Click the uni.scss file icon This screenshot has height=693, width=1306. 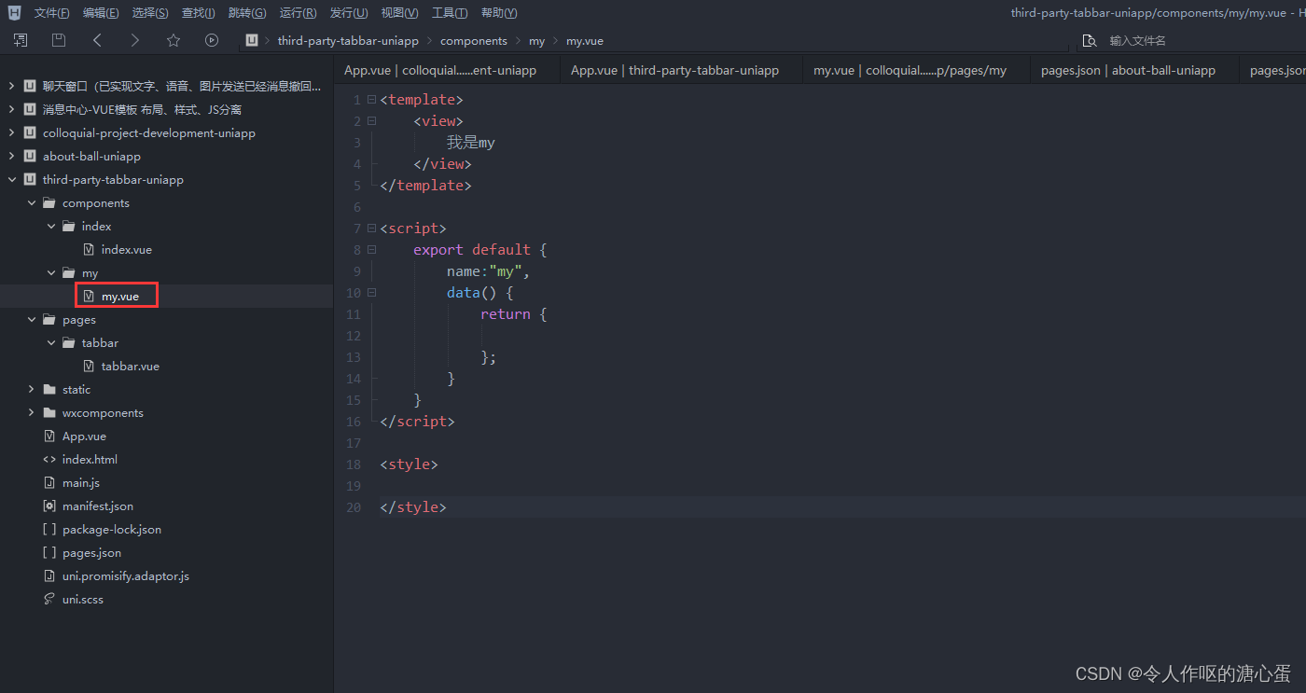pos(49,600)
